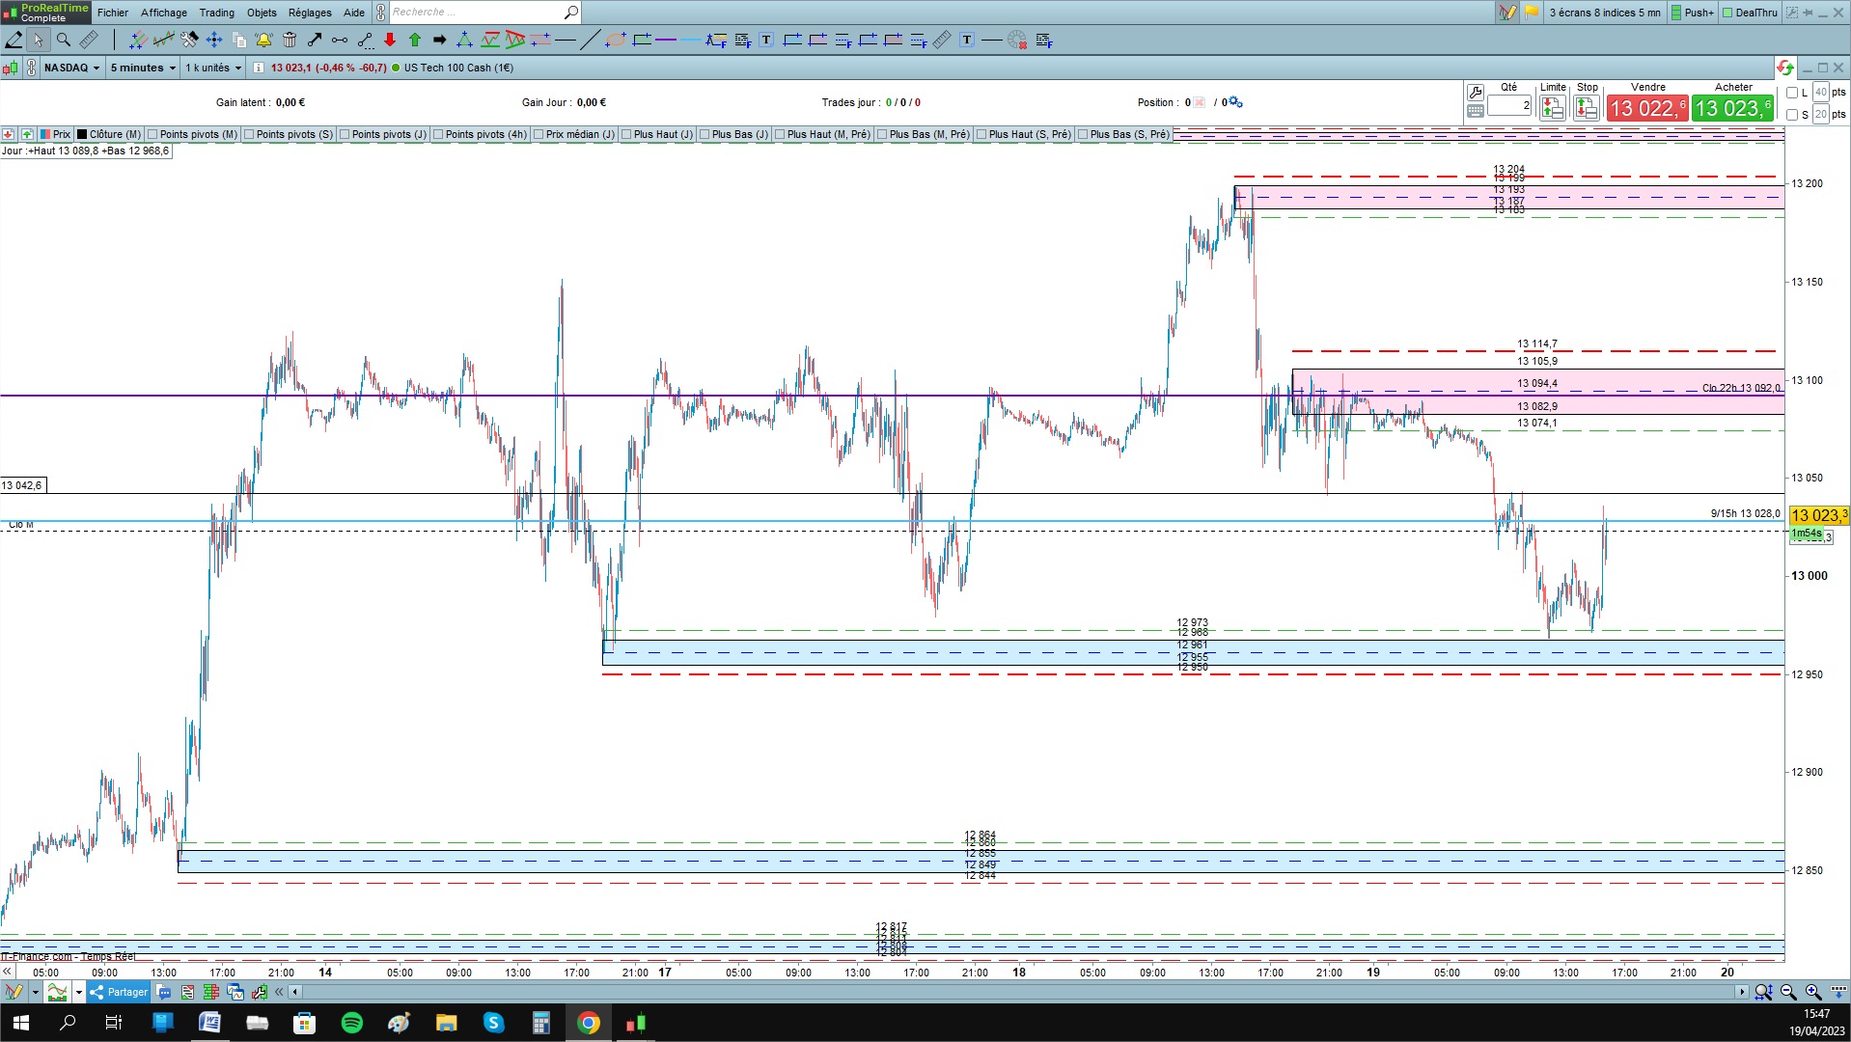
Task: Expand the indicator chart icon dropdown arrow
Action: pyautogui.click(x=79, y=992)
